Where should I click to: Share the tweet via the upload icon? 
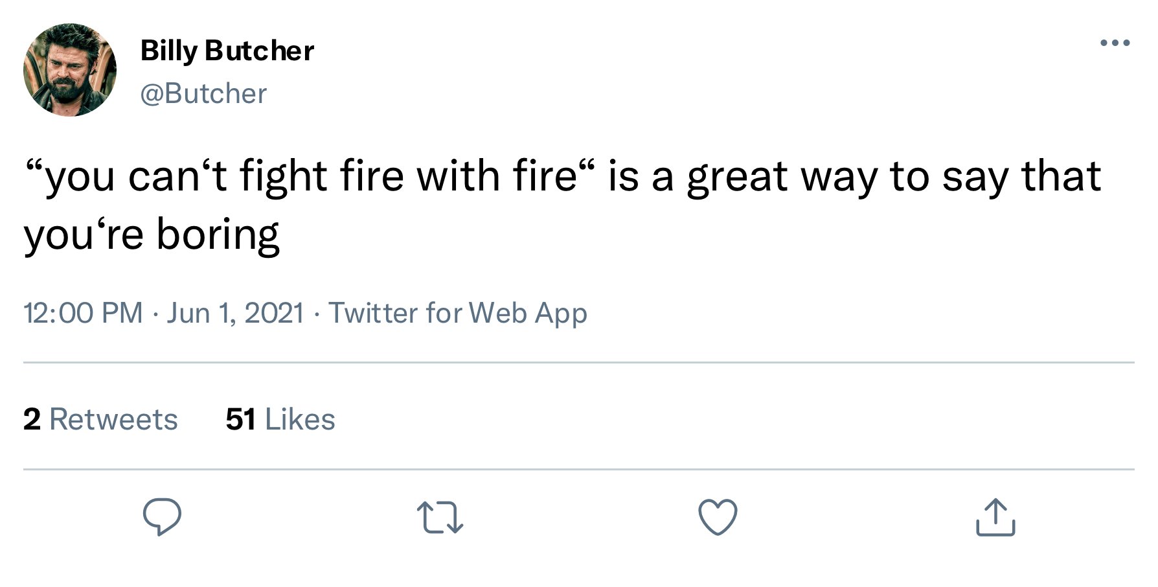tap(995, 516)
